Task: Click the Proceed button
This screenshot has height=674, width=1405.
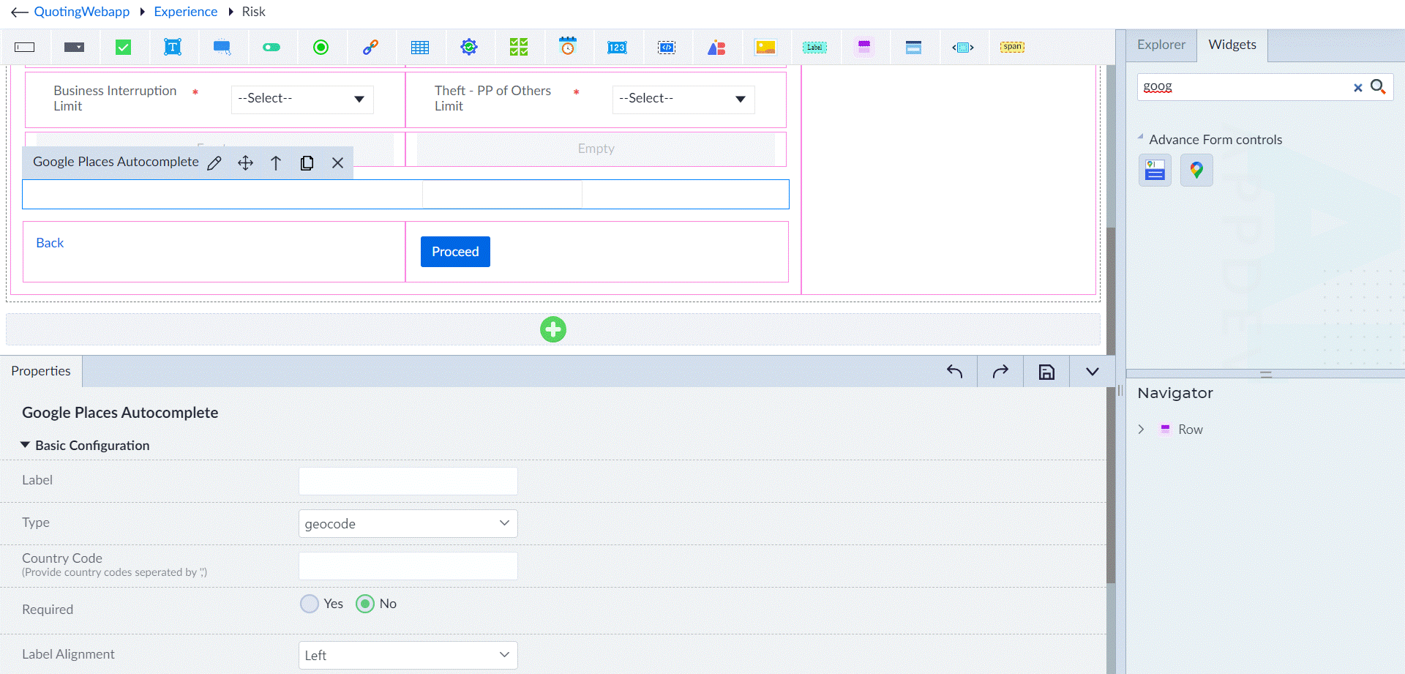Action: [x=455, y=252]
